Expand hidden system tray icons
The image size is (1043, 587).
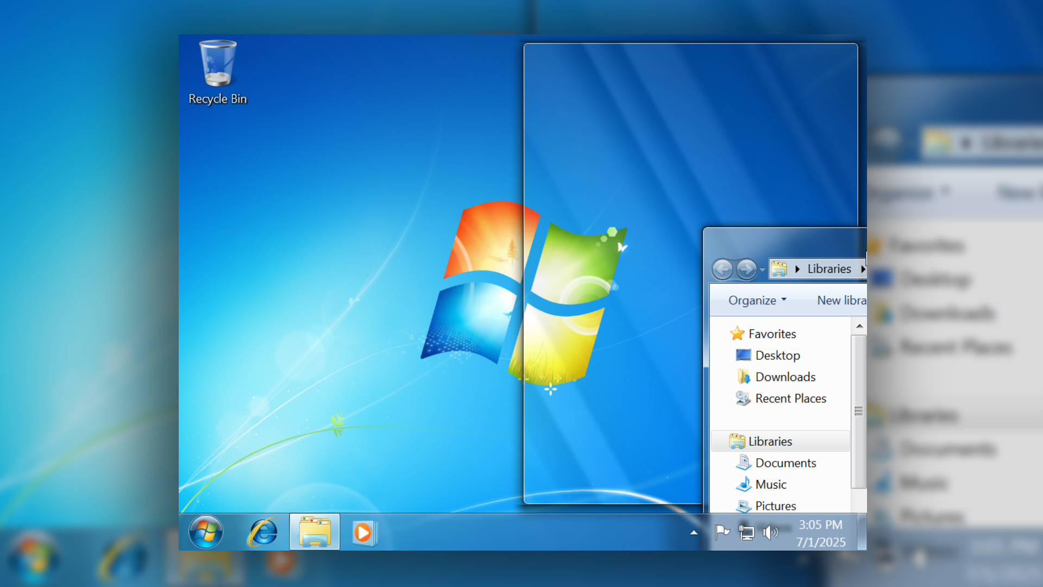point(694,533)
